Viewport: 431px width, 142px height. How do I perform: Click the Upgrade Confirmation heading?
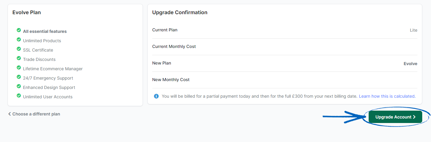[x=180, y=12]
